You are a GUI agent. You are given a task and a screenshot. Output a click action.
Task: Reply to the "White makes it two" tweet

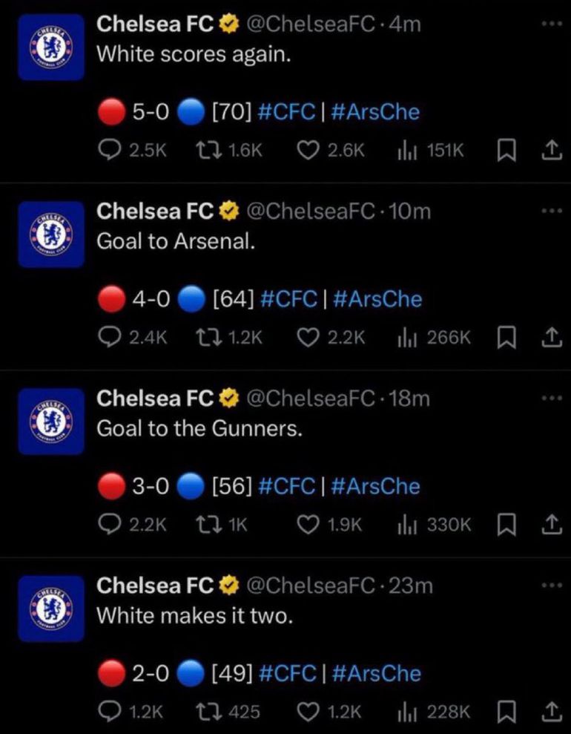coord(110,712)
